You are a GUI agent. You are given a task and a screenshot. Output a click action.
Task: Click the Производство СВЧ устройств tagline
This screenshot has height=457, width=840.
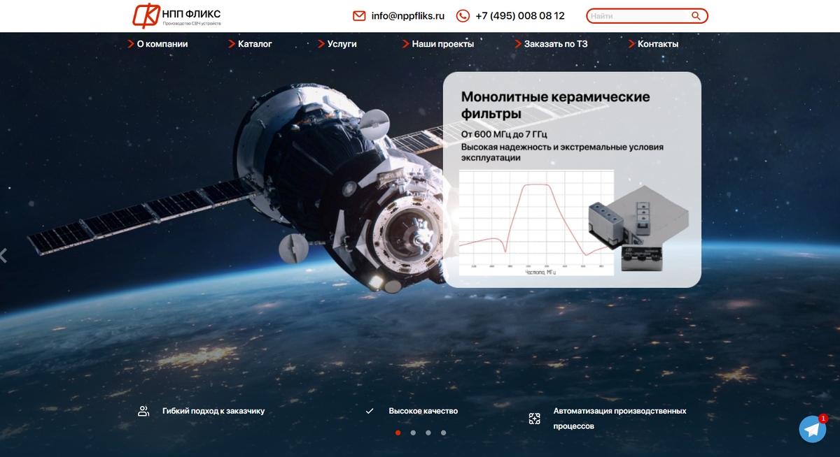pos(192,24)
